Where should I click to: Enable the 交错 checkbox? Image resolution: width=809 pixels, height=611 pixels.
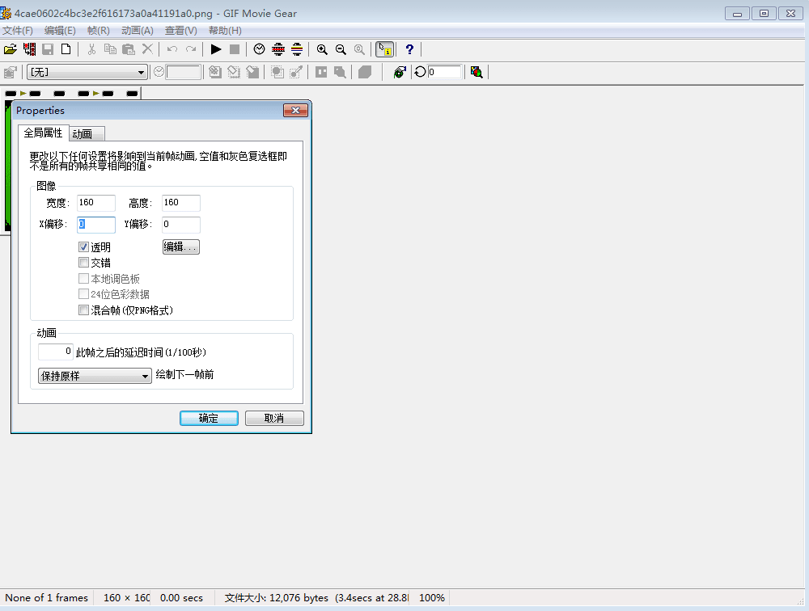point(83,263)
